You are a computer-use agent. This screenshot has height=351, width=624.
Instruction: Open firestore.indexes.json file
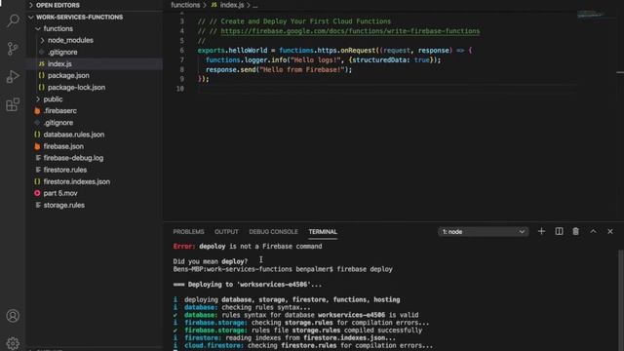(x=77, y=181)
